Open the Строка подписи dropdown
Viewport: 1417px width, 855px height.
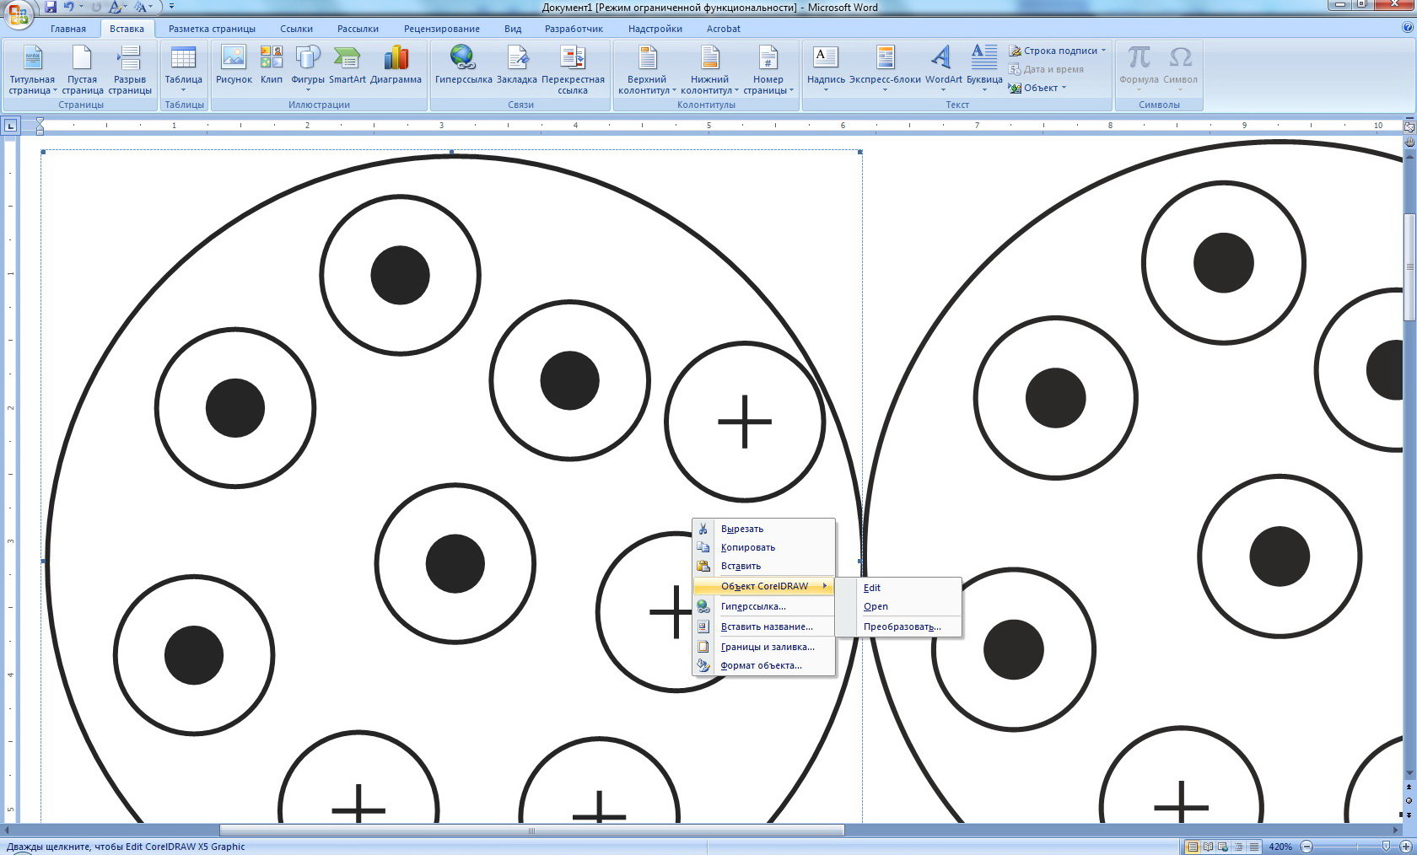[1058, 51]
